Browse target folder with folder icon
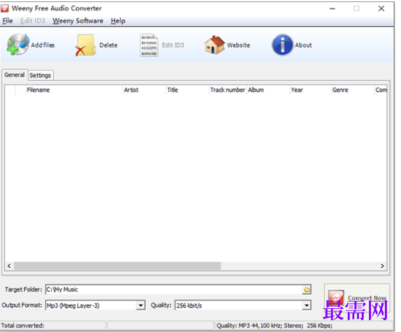 pyautogui.click(x=307, y=289)
